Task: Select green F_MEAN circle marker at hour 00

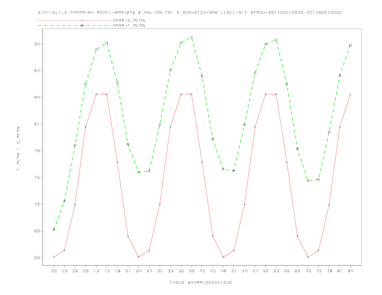Action: [x=54, y=229]
